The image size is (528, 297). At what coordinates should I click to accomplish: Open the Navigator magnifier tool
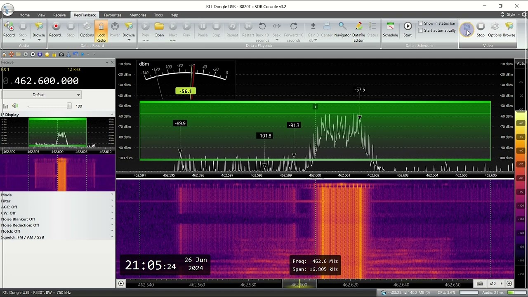pyautogui.click(x=342, y=29)
